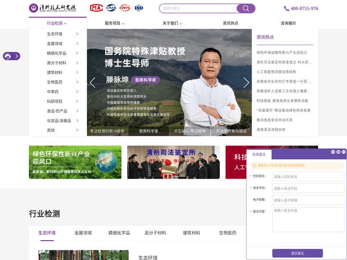Image resolution: width=347 pixels, height=260 pixels.
Task: Open news 安徽省农业农村厅专家组一行
Action: (284, 81)
